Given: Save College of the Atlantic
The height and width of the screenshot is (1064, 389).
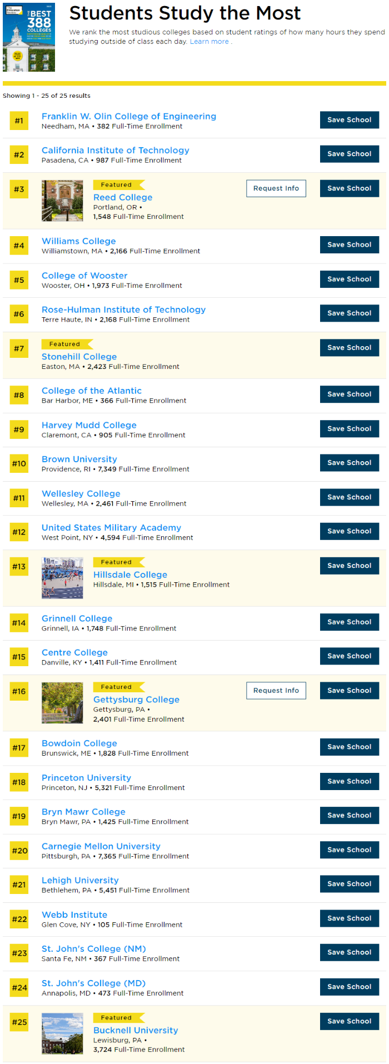Looking at the screenshot, I should point(350,394).
